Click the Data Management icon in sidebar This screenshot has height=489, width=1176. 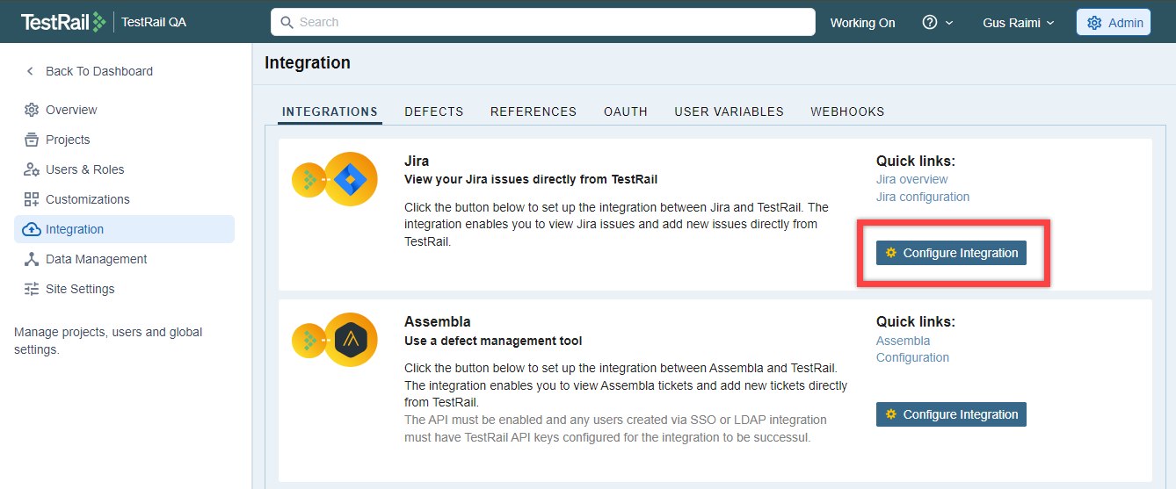click(32, 259)
